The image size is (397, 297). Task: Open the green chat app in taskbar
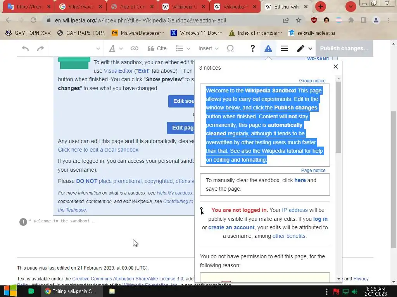(31, 291)
